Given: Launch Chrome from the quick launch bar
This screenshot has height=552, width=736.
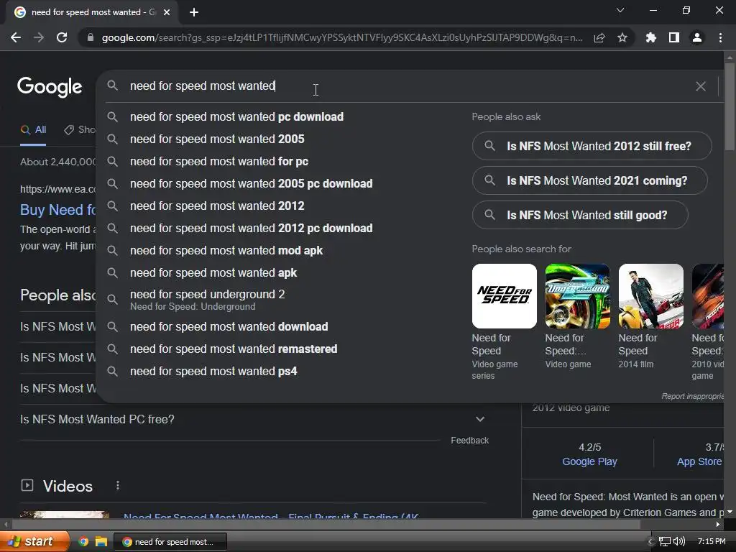Looking at the screenshot, I should click(83, 542).
